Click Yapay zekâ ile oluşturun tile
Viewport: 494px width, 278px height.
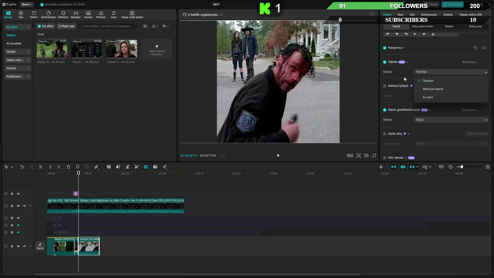(x=157, y=49)
